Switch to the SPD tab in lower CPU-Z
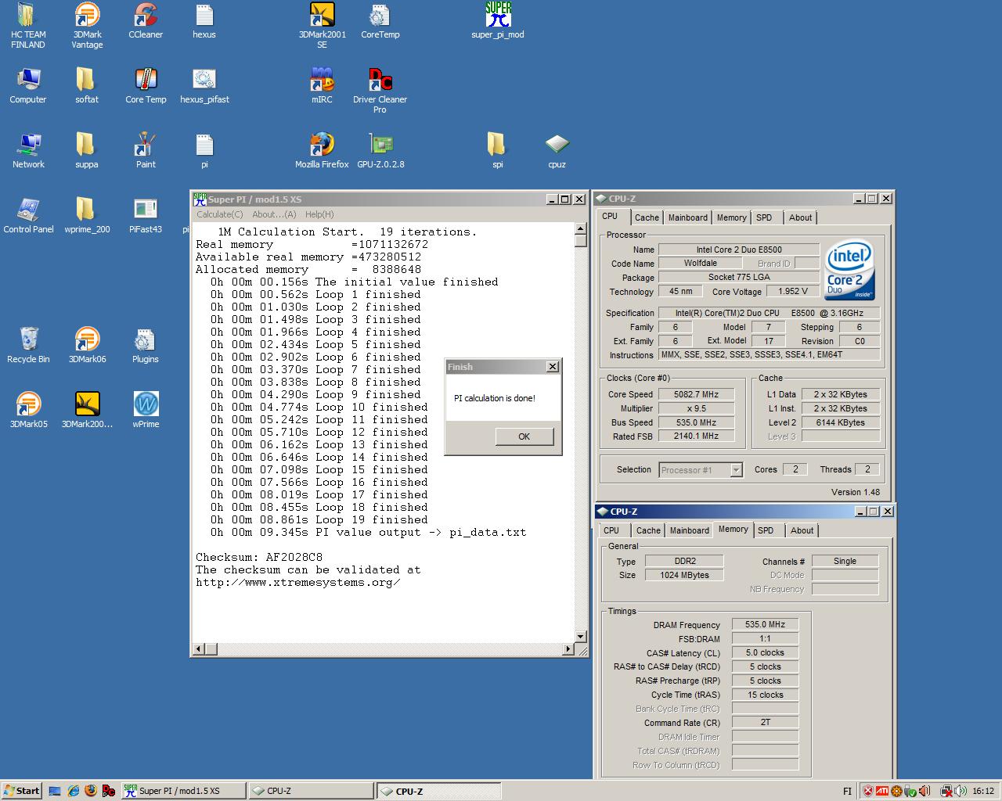1002x801 pixels. (x=766, y=530)
